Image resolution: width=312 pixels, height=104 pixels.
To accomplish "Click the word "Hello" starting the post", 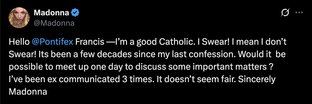I will pos(19,42).
